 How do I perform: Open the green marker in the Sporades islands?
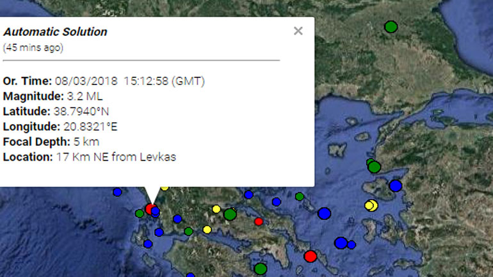click(x=300, y=196)
